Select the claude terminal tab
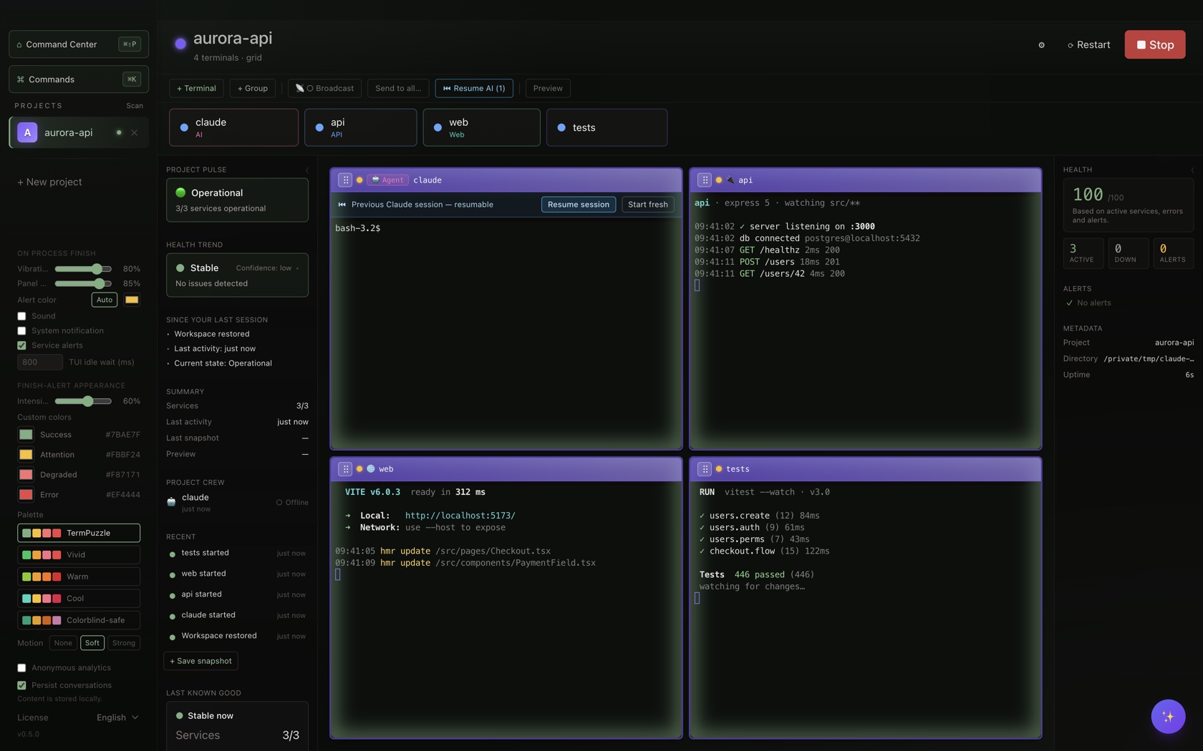Viewport: 1203px width, 751px height. 234,127
